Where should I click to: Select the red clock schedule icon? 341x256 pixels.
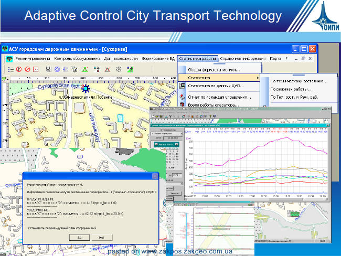36,69
